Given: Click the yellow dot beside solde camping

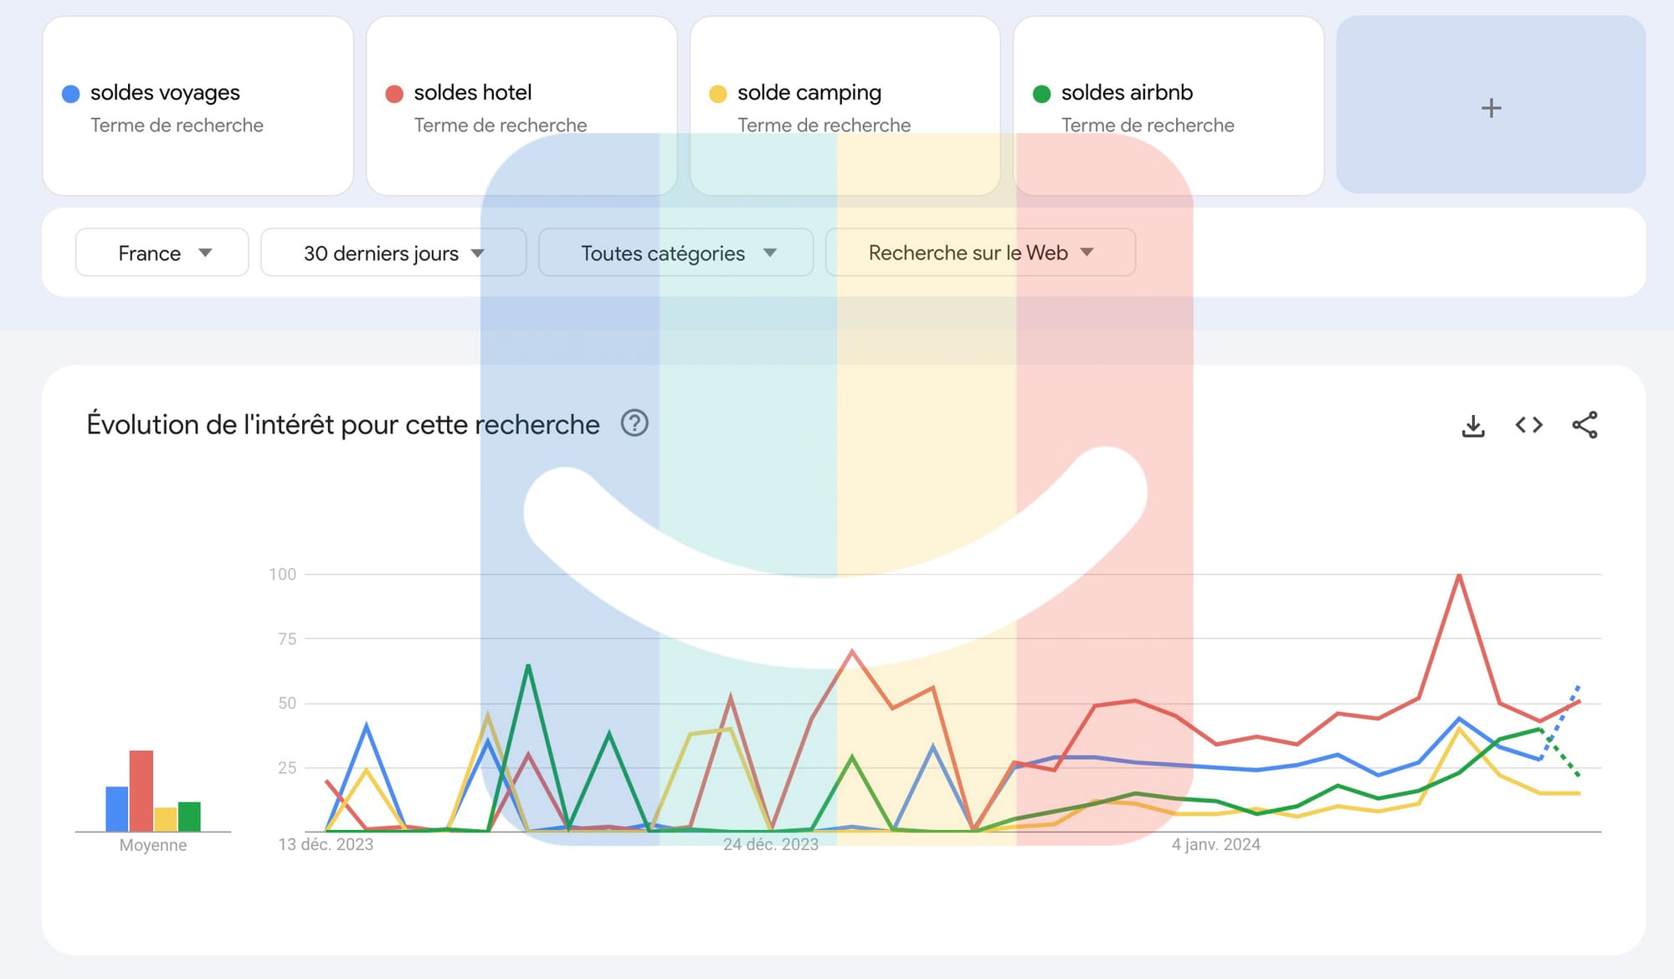Looking at the screenshot, I should tap(717, 94).
